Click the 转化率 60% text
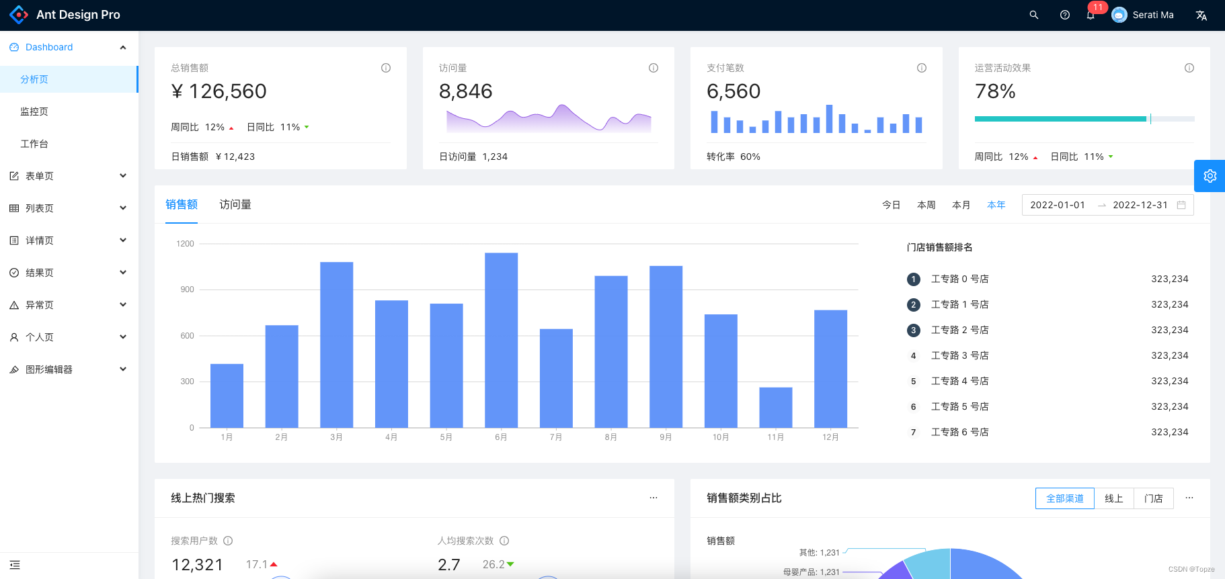Screen dimensions: 1225x579 click(734, 157)
